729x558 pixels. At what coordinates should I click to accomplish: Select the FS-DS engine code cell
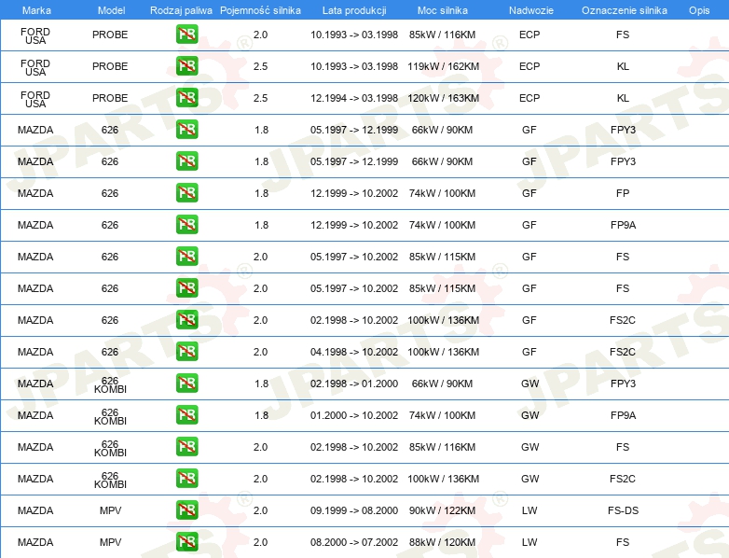click(623, 510)
